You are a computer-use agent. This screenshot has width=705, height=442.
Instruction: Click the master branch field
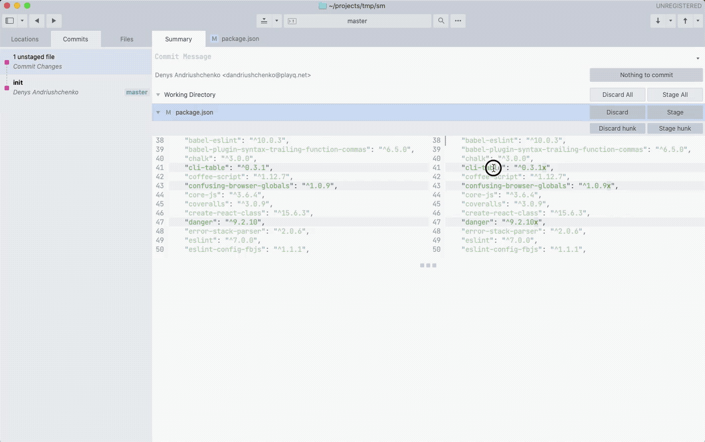tap(357, 21)
